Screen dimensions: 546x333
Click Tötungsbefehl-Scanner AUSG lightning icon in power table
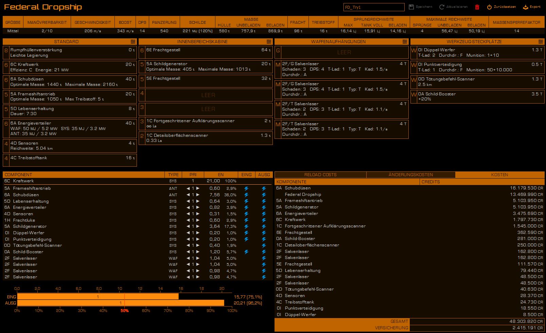(x=264, y=245)
